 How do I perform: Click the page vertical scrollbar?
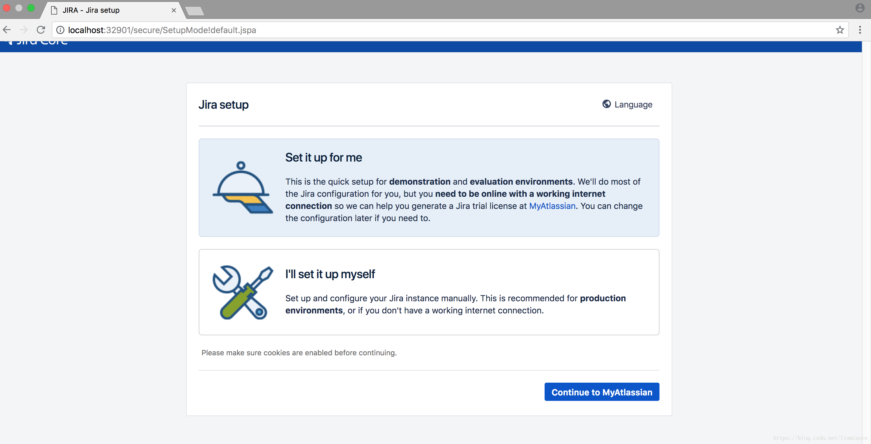coord(866,242)
